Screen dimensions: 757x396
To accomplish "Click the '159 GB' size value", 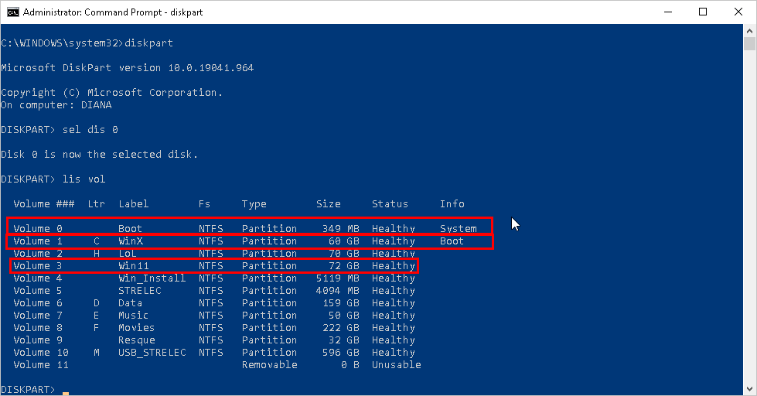I will point(341,302).
